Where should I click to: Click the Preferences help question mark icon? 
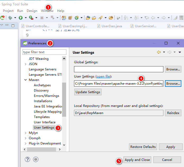click(x=27, y=159)
